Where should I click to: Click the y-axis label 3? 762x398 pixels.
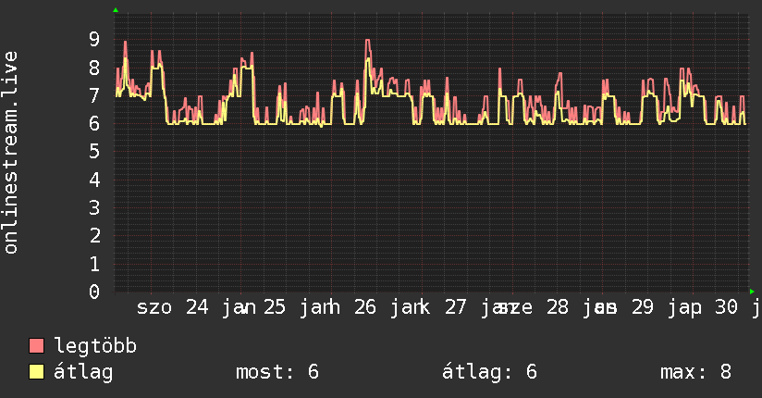(94, 207)
